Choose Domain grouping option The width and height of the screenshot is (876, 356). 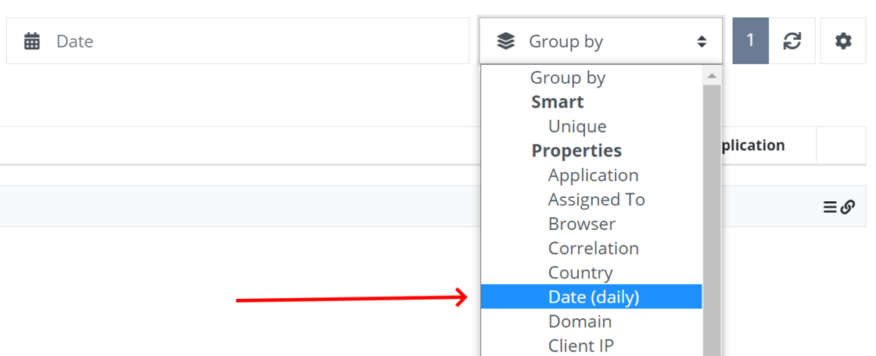tap(591, 322)
